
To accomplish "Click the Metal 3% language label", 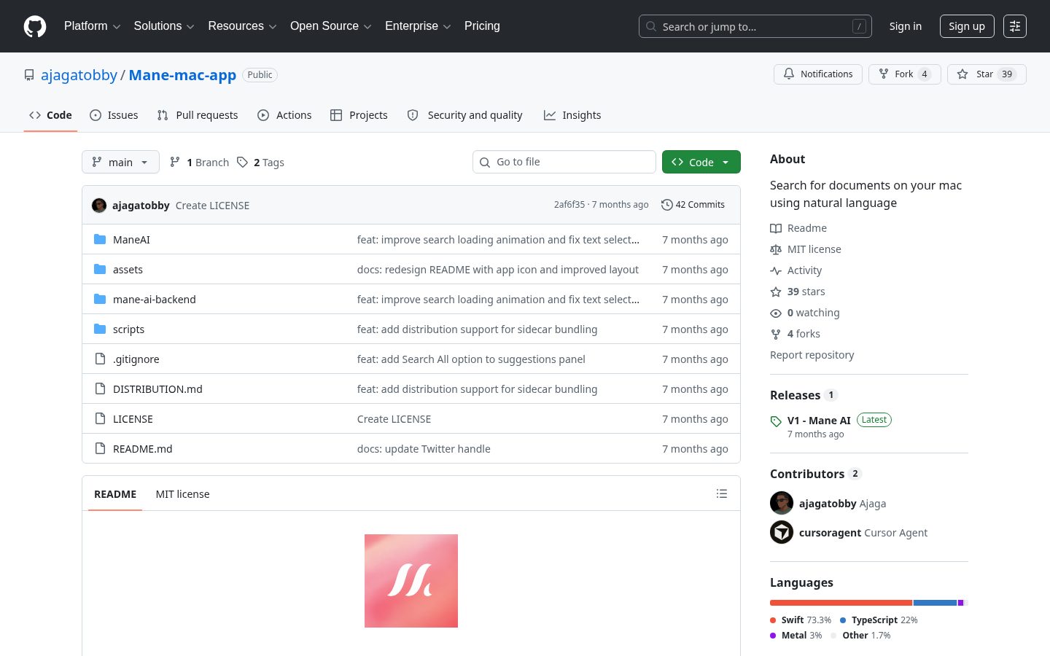I will tap(796, 636).
